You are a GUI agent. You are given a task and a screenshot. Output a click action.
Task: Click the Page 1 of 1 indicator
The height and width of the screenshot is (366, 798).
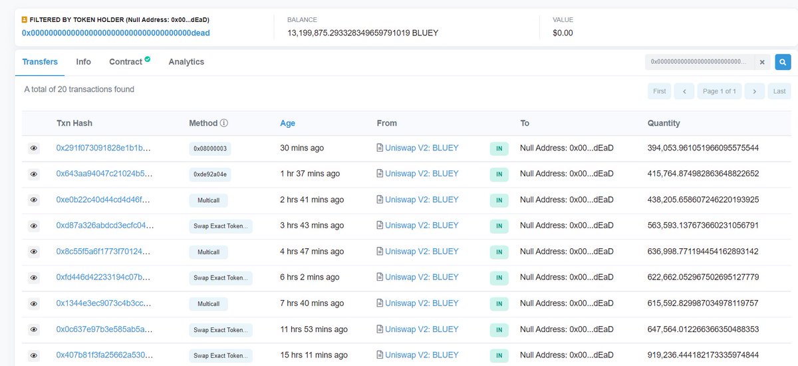click(720, 91)
